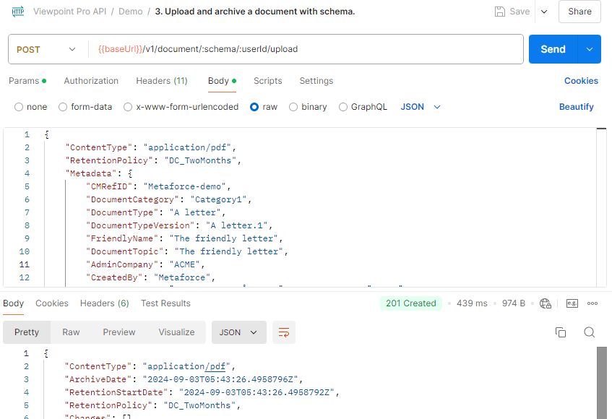The height and width of the screenshot is (419, 612).
Task: Open request body JSON format dropdown
Action: click(x=421, y=107)
